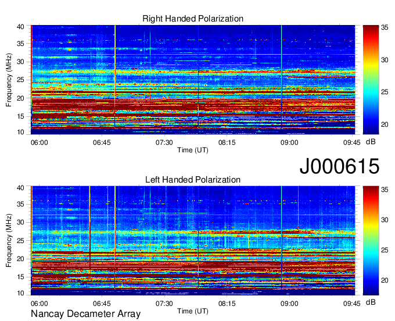The height and width of the screenshot is (321, 395).
Task: Click the "dB" unit under the top colorbar
Action: coord(371,142)
